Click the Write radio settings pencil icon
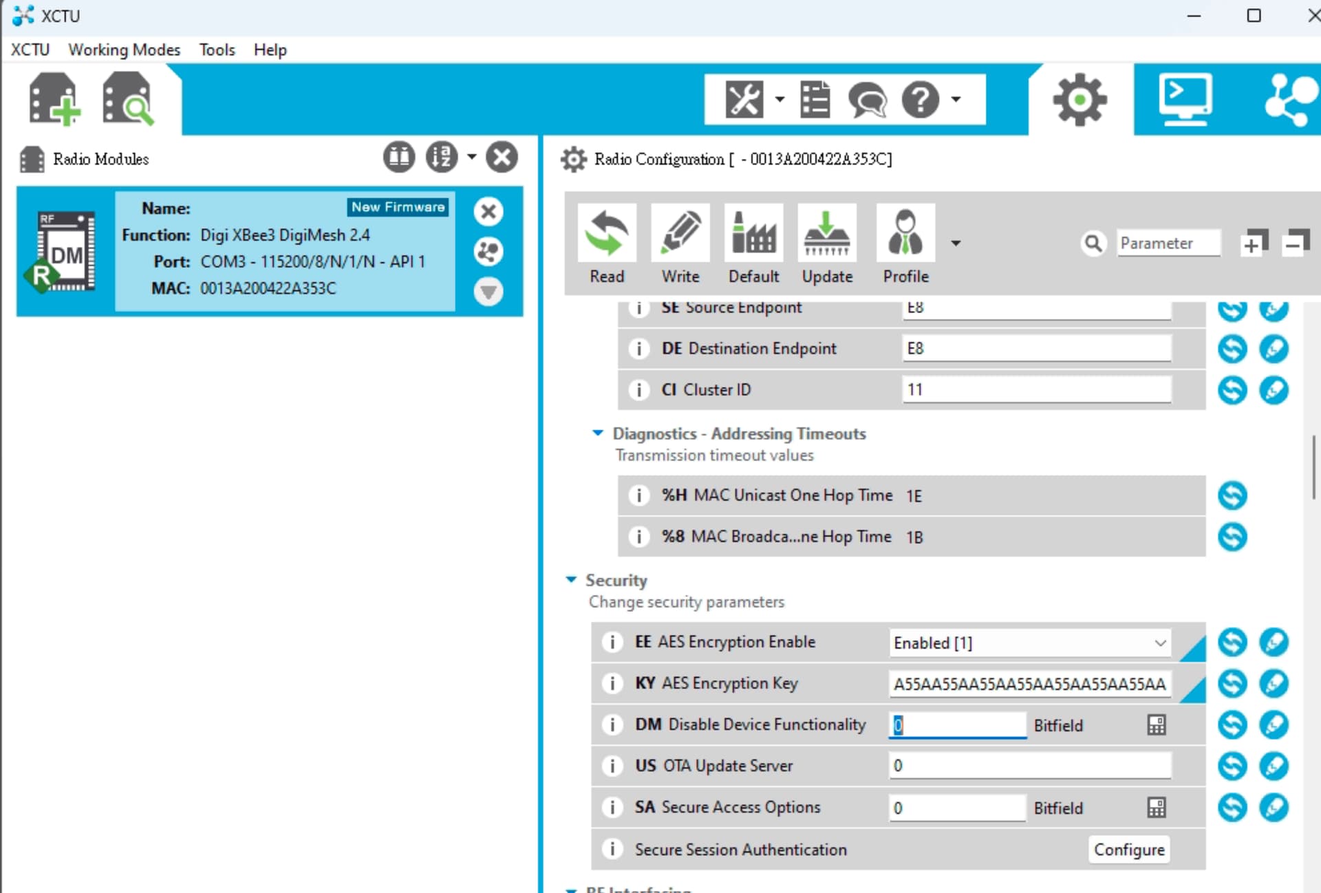 680,233
